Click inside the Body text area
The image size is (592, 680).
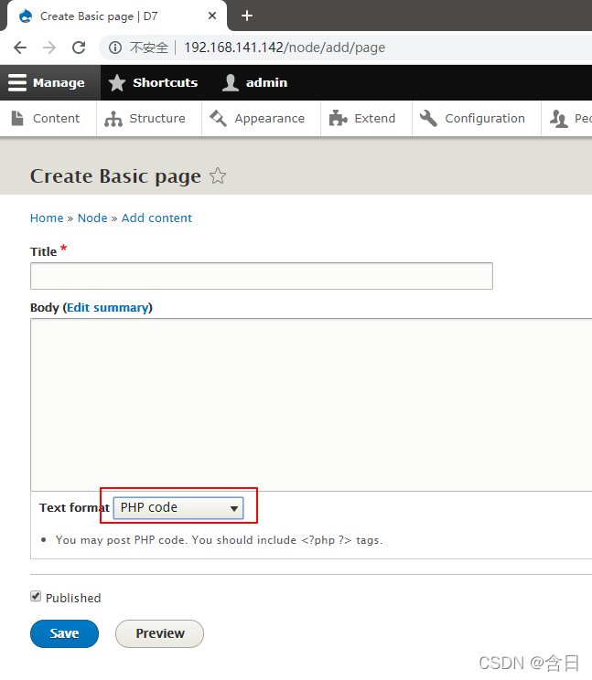click(311, 404)
